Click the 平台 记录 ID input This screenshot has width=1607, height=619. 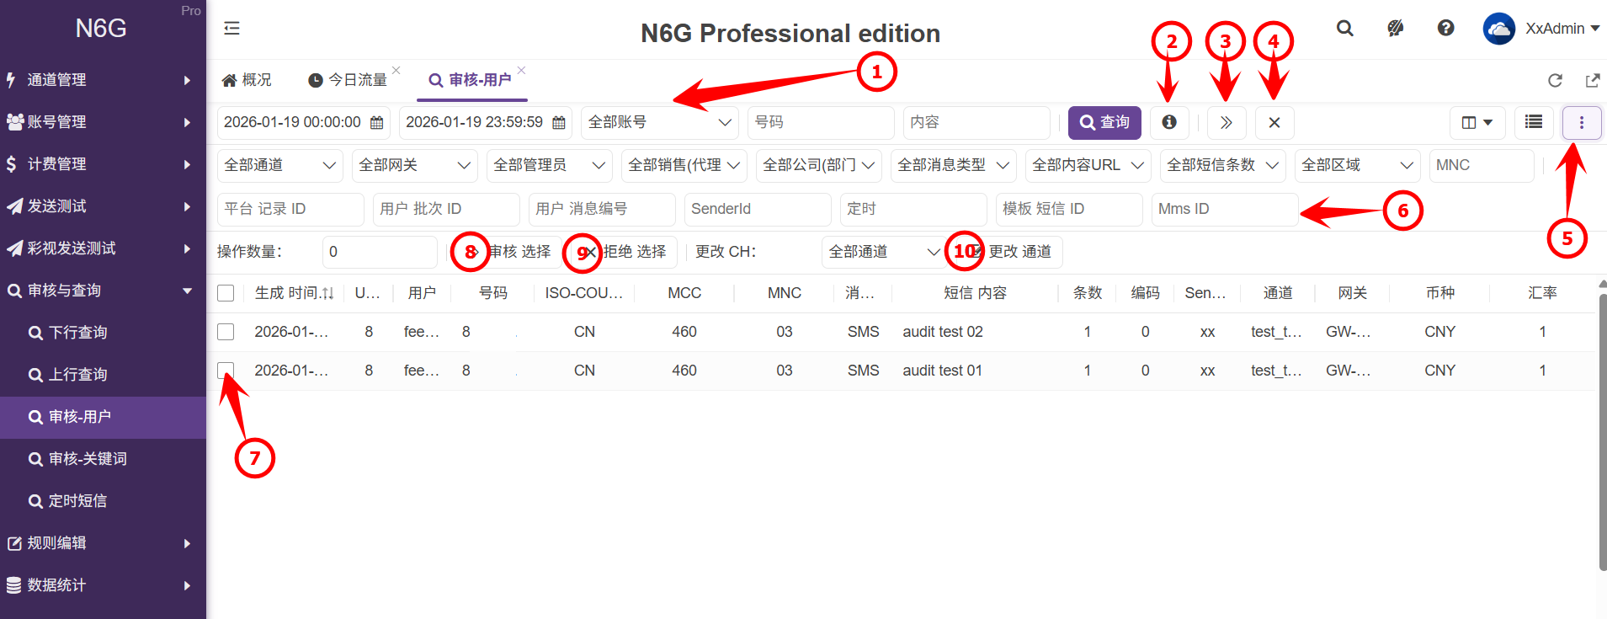click(x=290, y=209)
